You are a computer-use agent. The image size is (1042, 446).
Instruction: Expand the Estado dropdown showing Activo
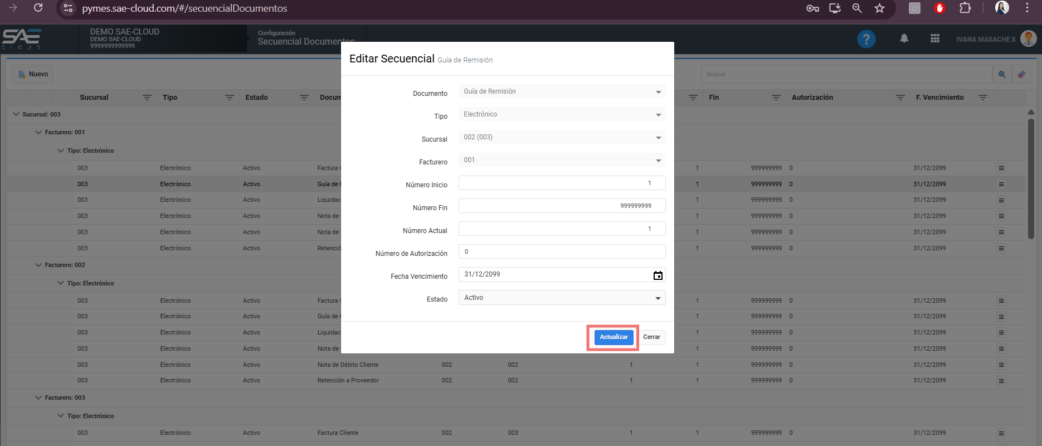click(562, 298)
